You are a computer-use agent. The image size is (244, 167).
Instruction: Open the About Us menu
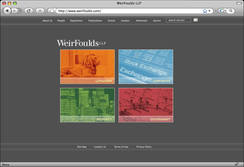[48, 21]
